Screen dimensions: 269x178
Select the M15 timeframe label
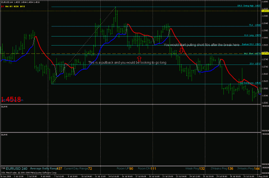22,6
